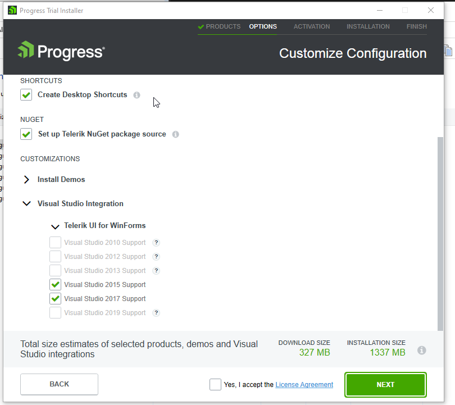Click help icon for Visual Studio 2019 Support

point(156,313)
